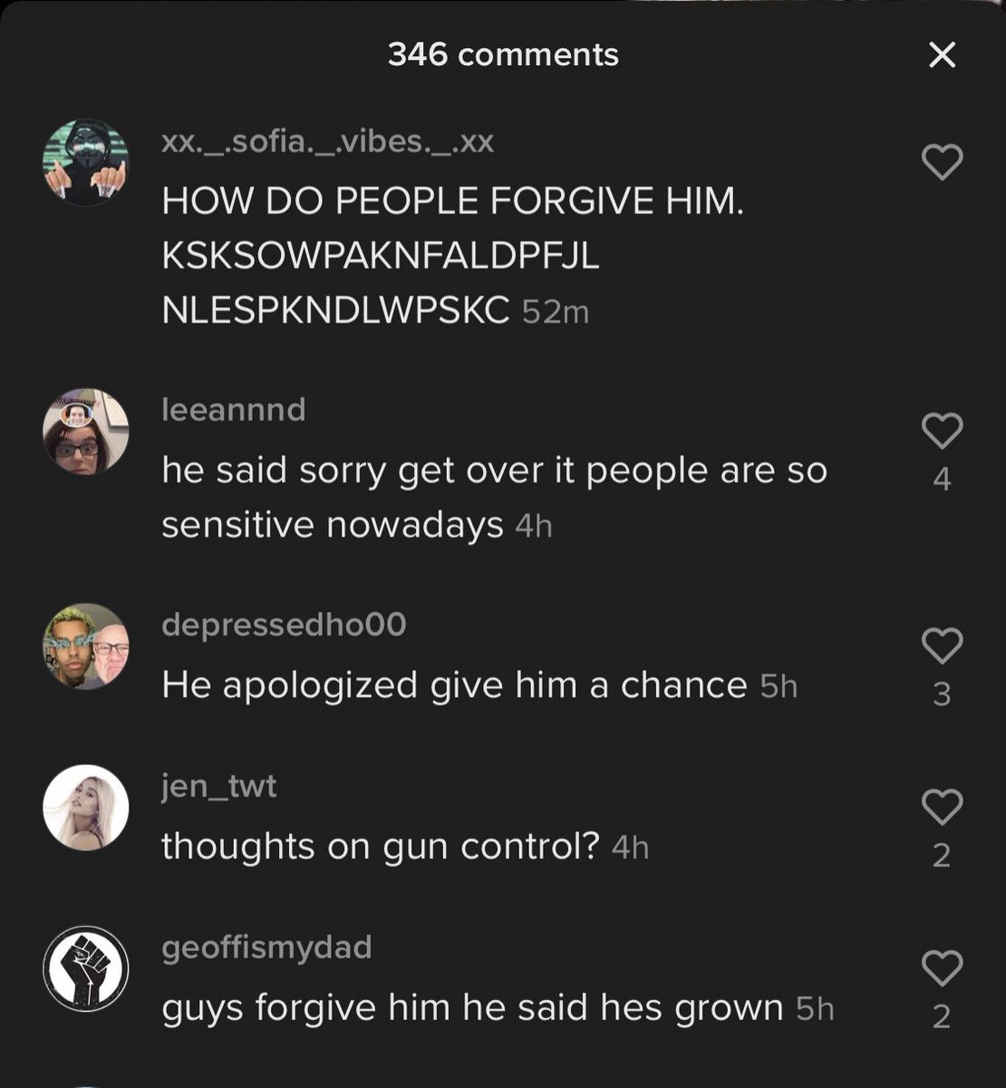Open jen_twt's blonde avatar

pyautogui.click(x=86, y=808)
